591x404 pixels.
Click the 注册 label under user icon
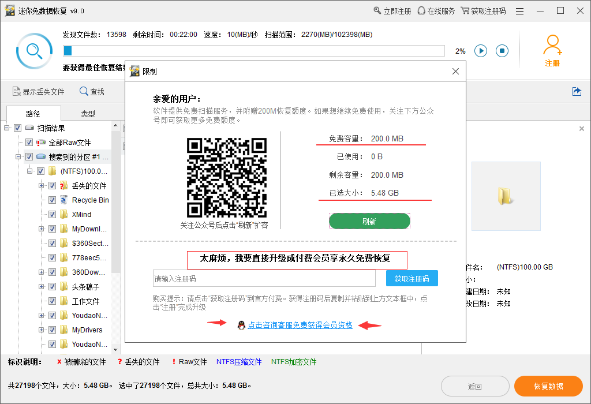click(552, 63)
